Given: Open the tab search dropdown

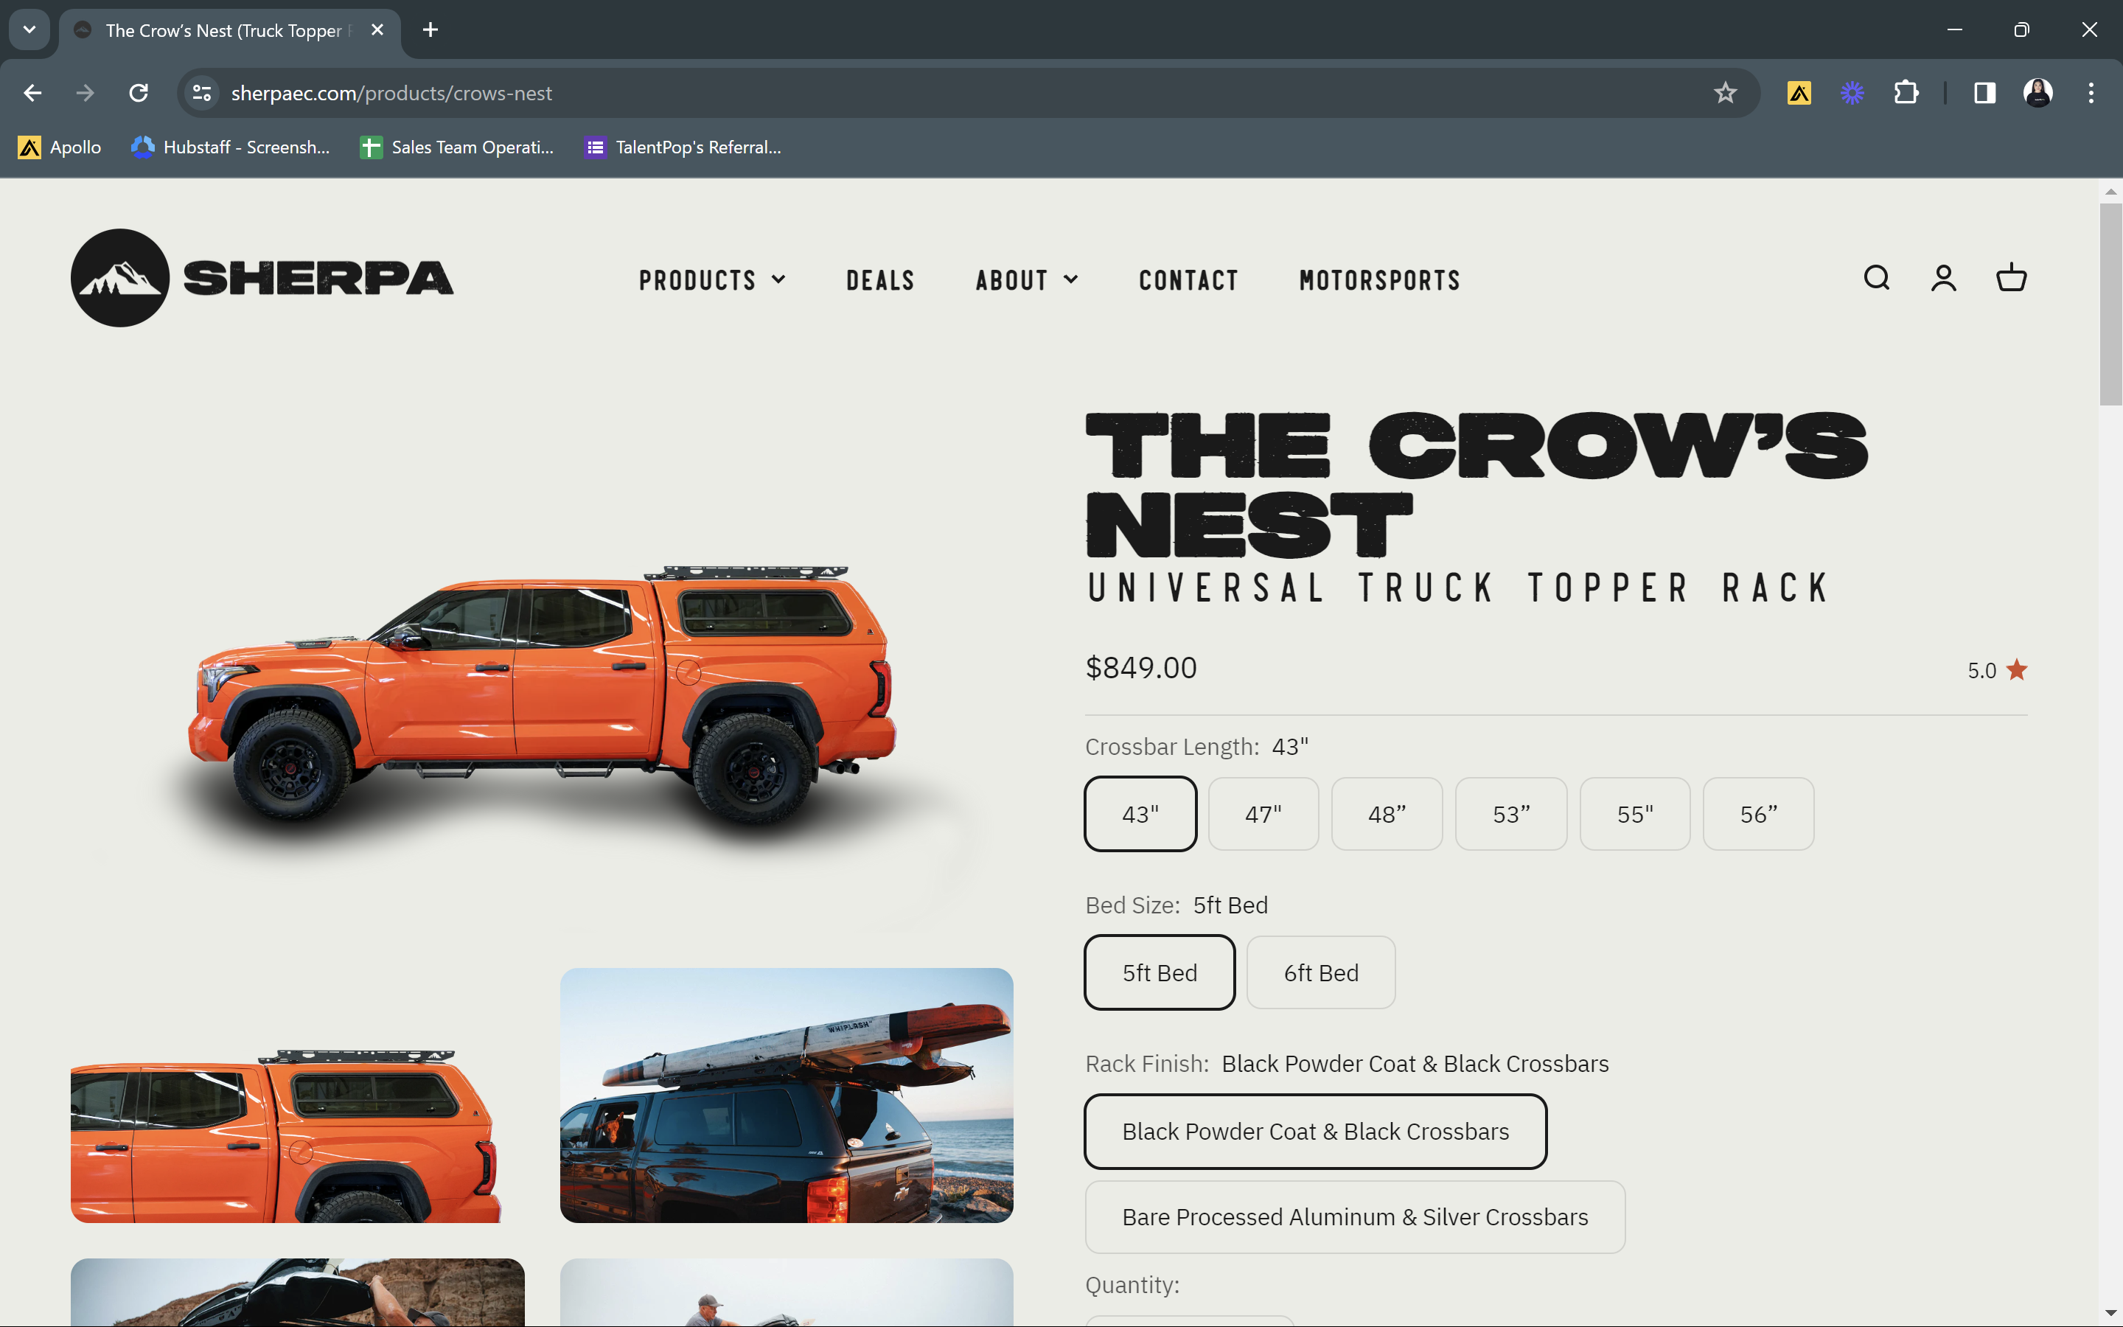Looking at the screenshot, I should [29, 29].
